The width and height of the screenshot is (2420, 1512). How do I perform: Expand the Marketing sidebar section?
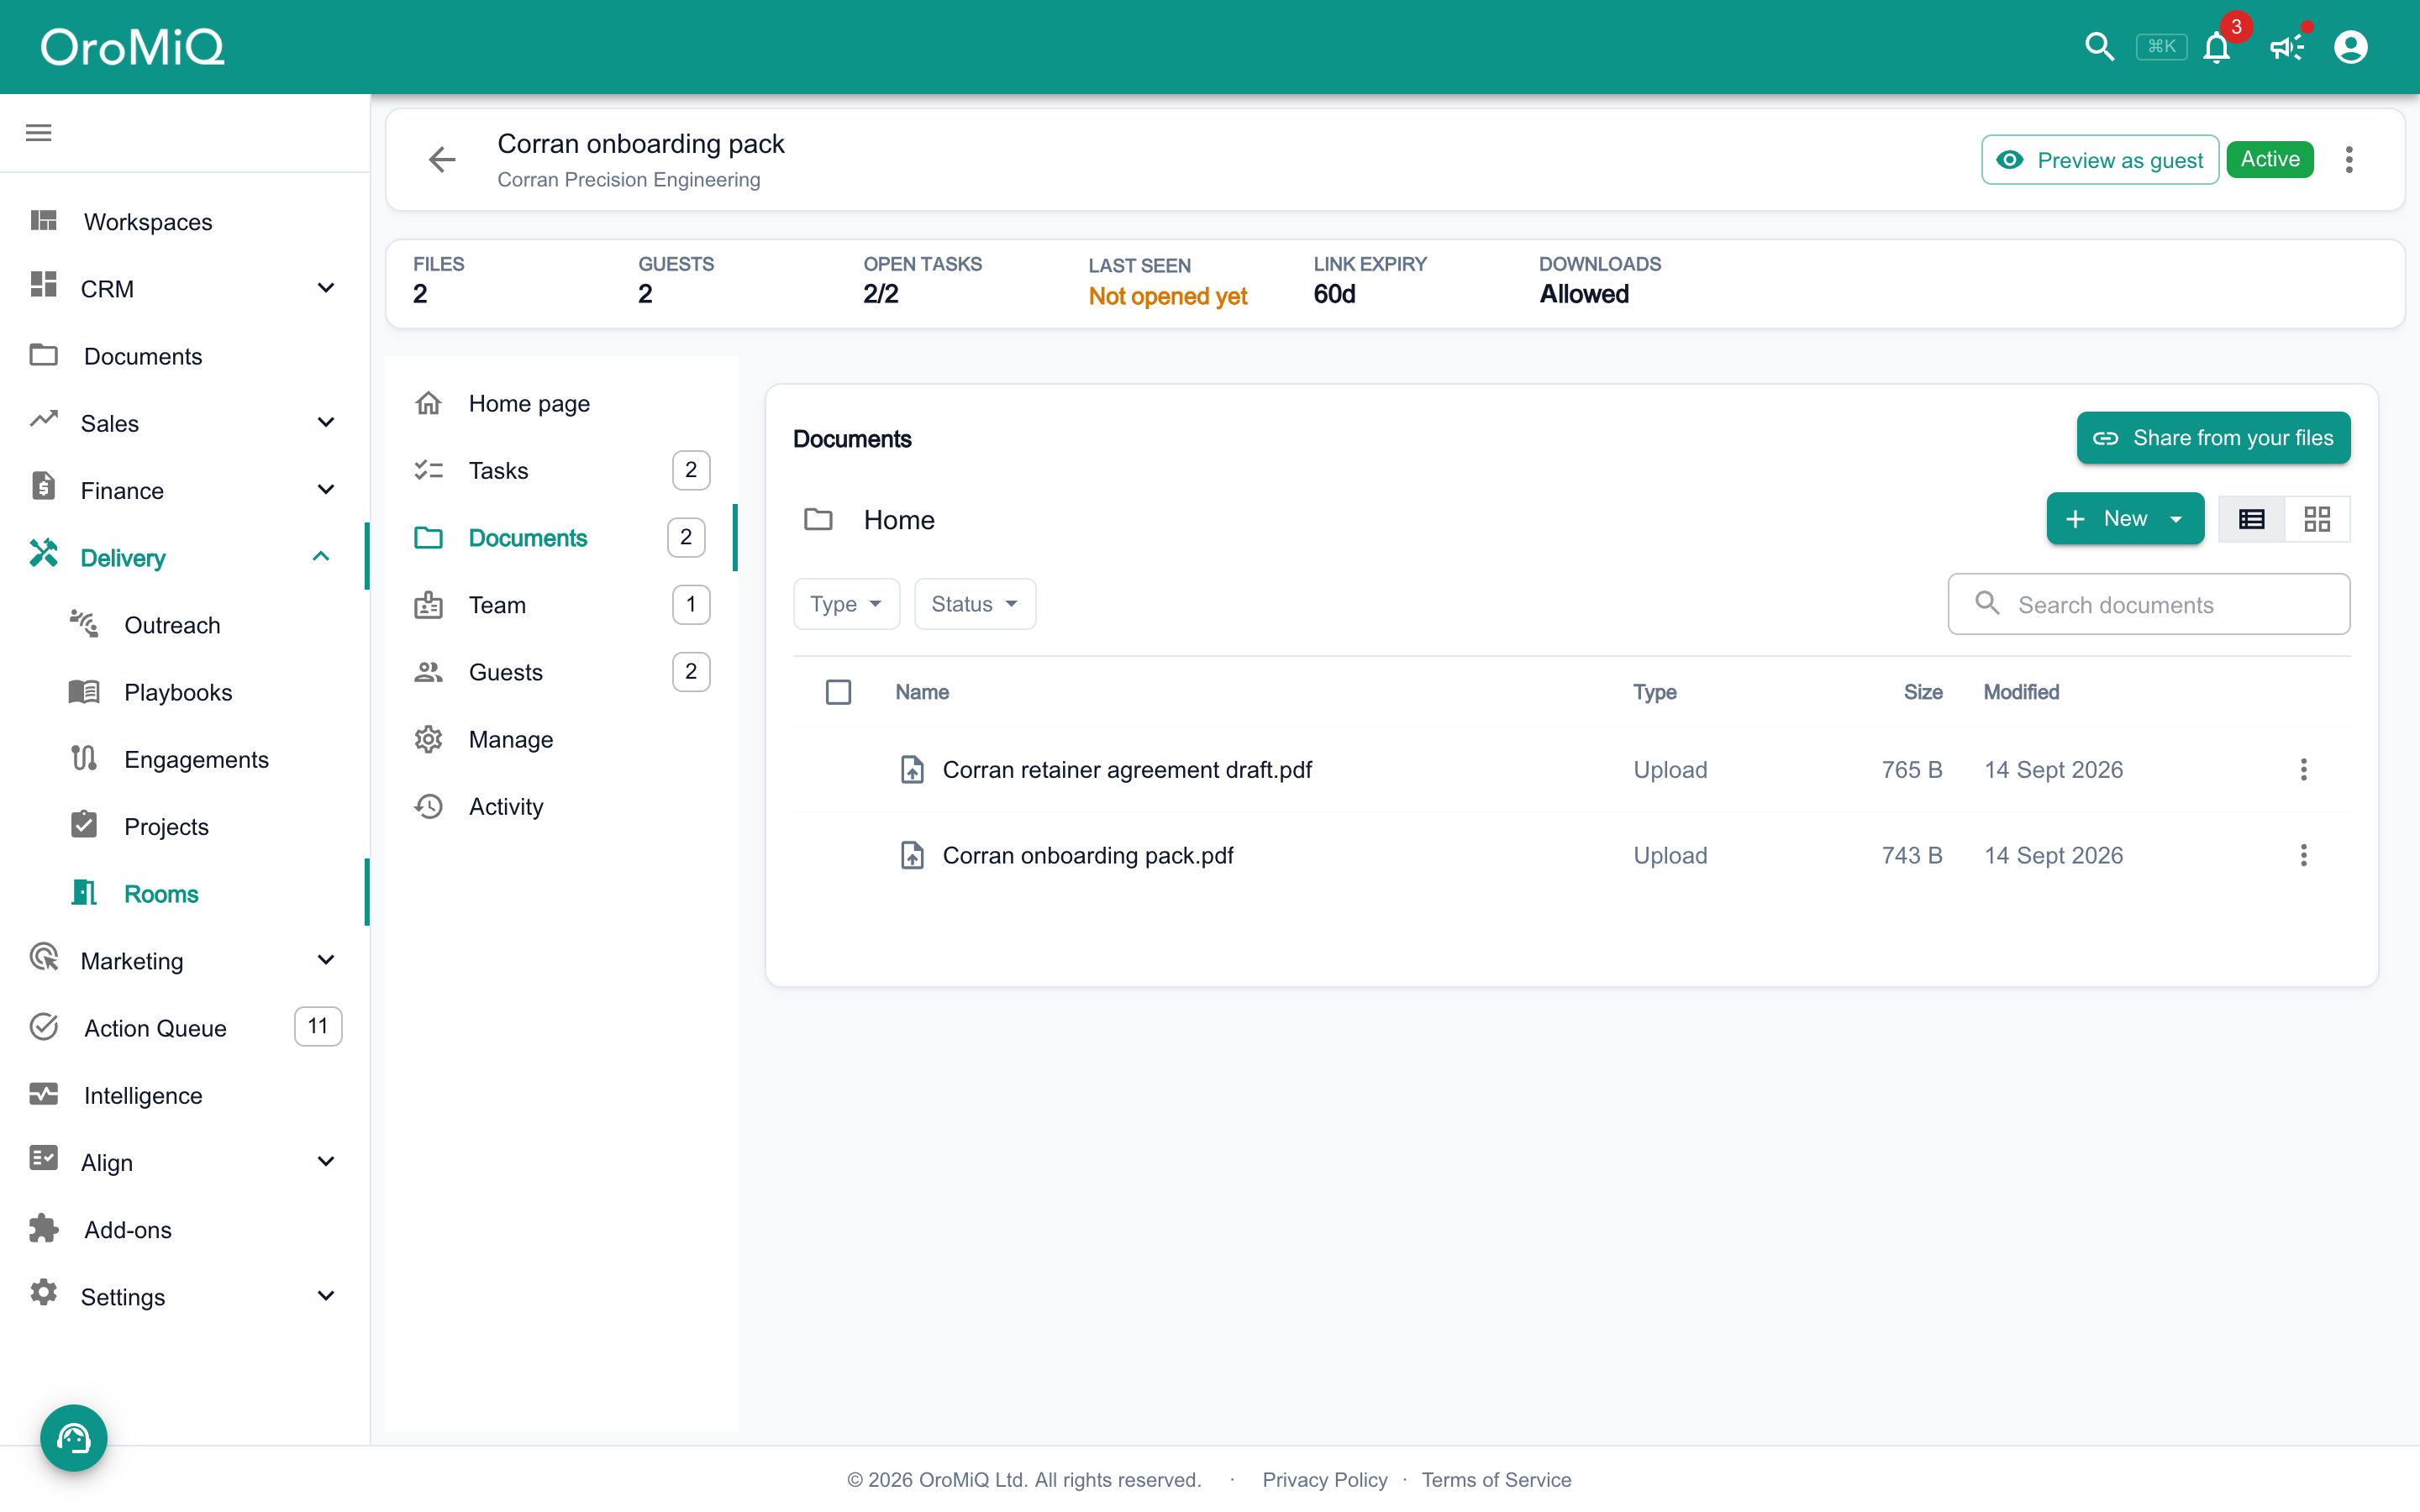[325, 960]
